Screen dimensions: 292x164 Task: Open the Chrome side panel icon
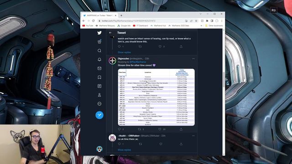click(212, 21)
